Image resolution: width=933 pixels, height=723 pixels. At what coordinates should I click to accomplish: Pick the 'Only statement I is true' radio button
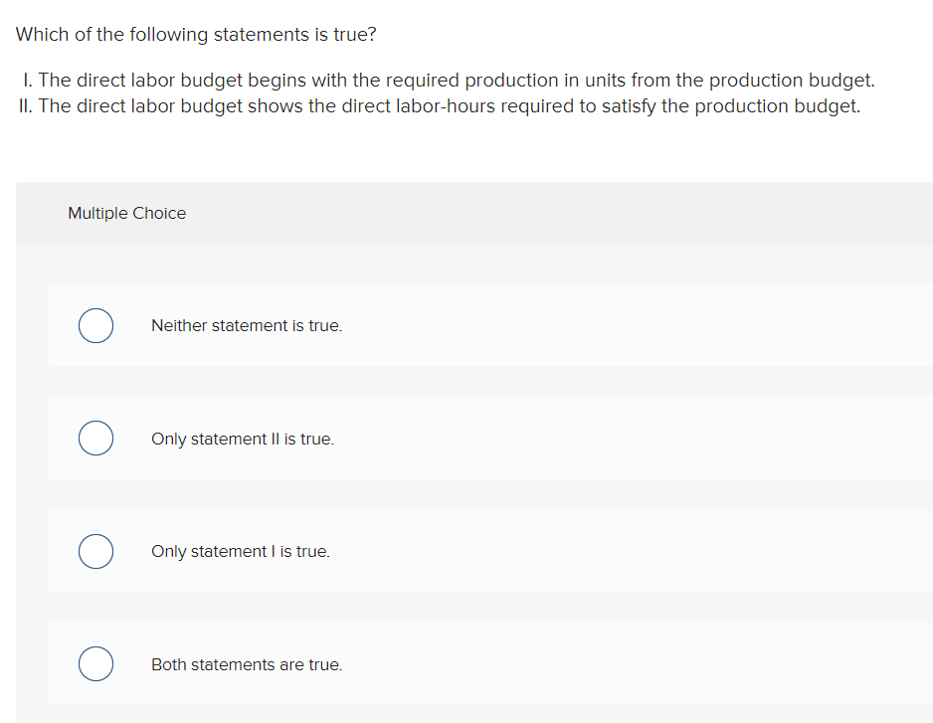[95, 551]
